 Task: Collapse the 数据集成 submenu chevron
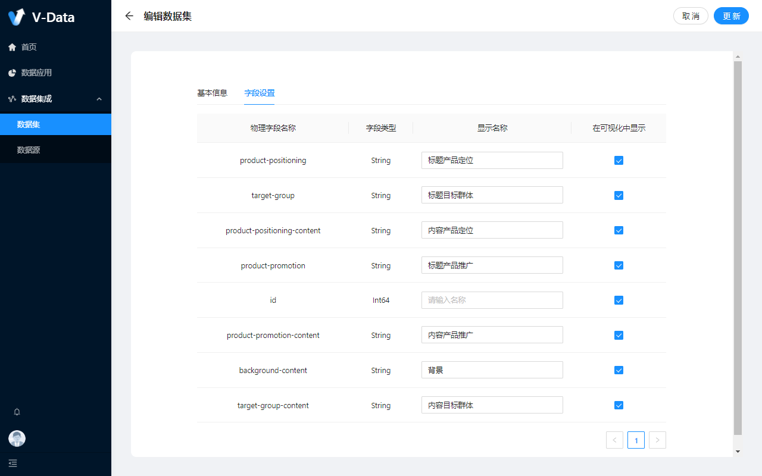(x=99, y=99)
